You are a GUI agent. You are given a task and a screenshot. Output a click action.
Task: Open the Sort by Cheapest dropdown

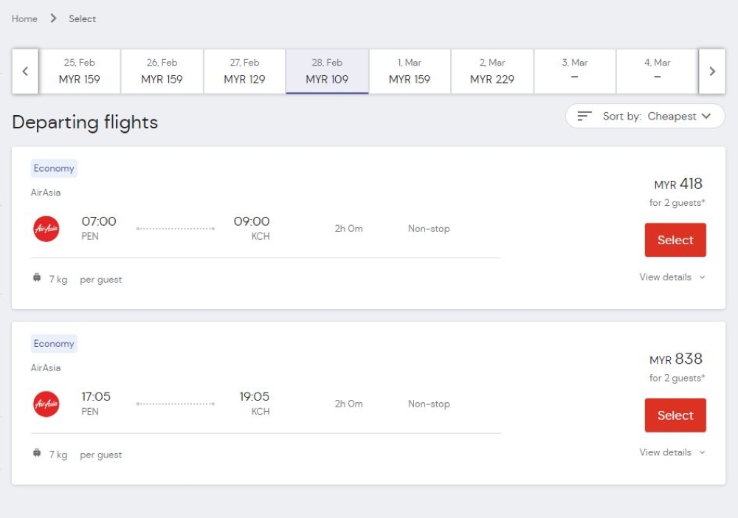point(645,116)
